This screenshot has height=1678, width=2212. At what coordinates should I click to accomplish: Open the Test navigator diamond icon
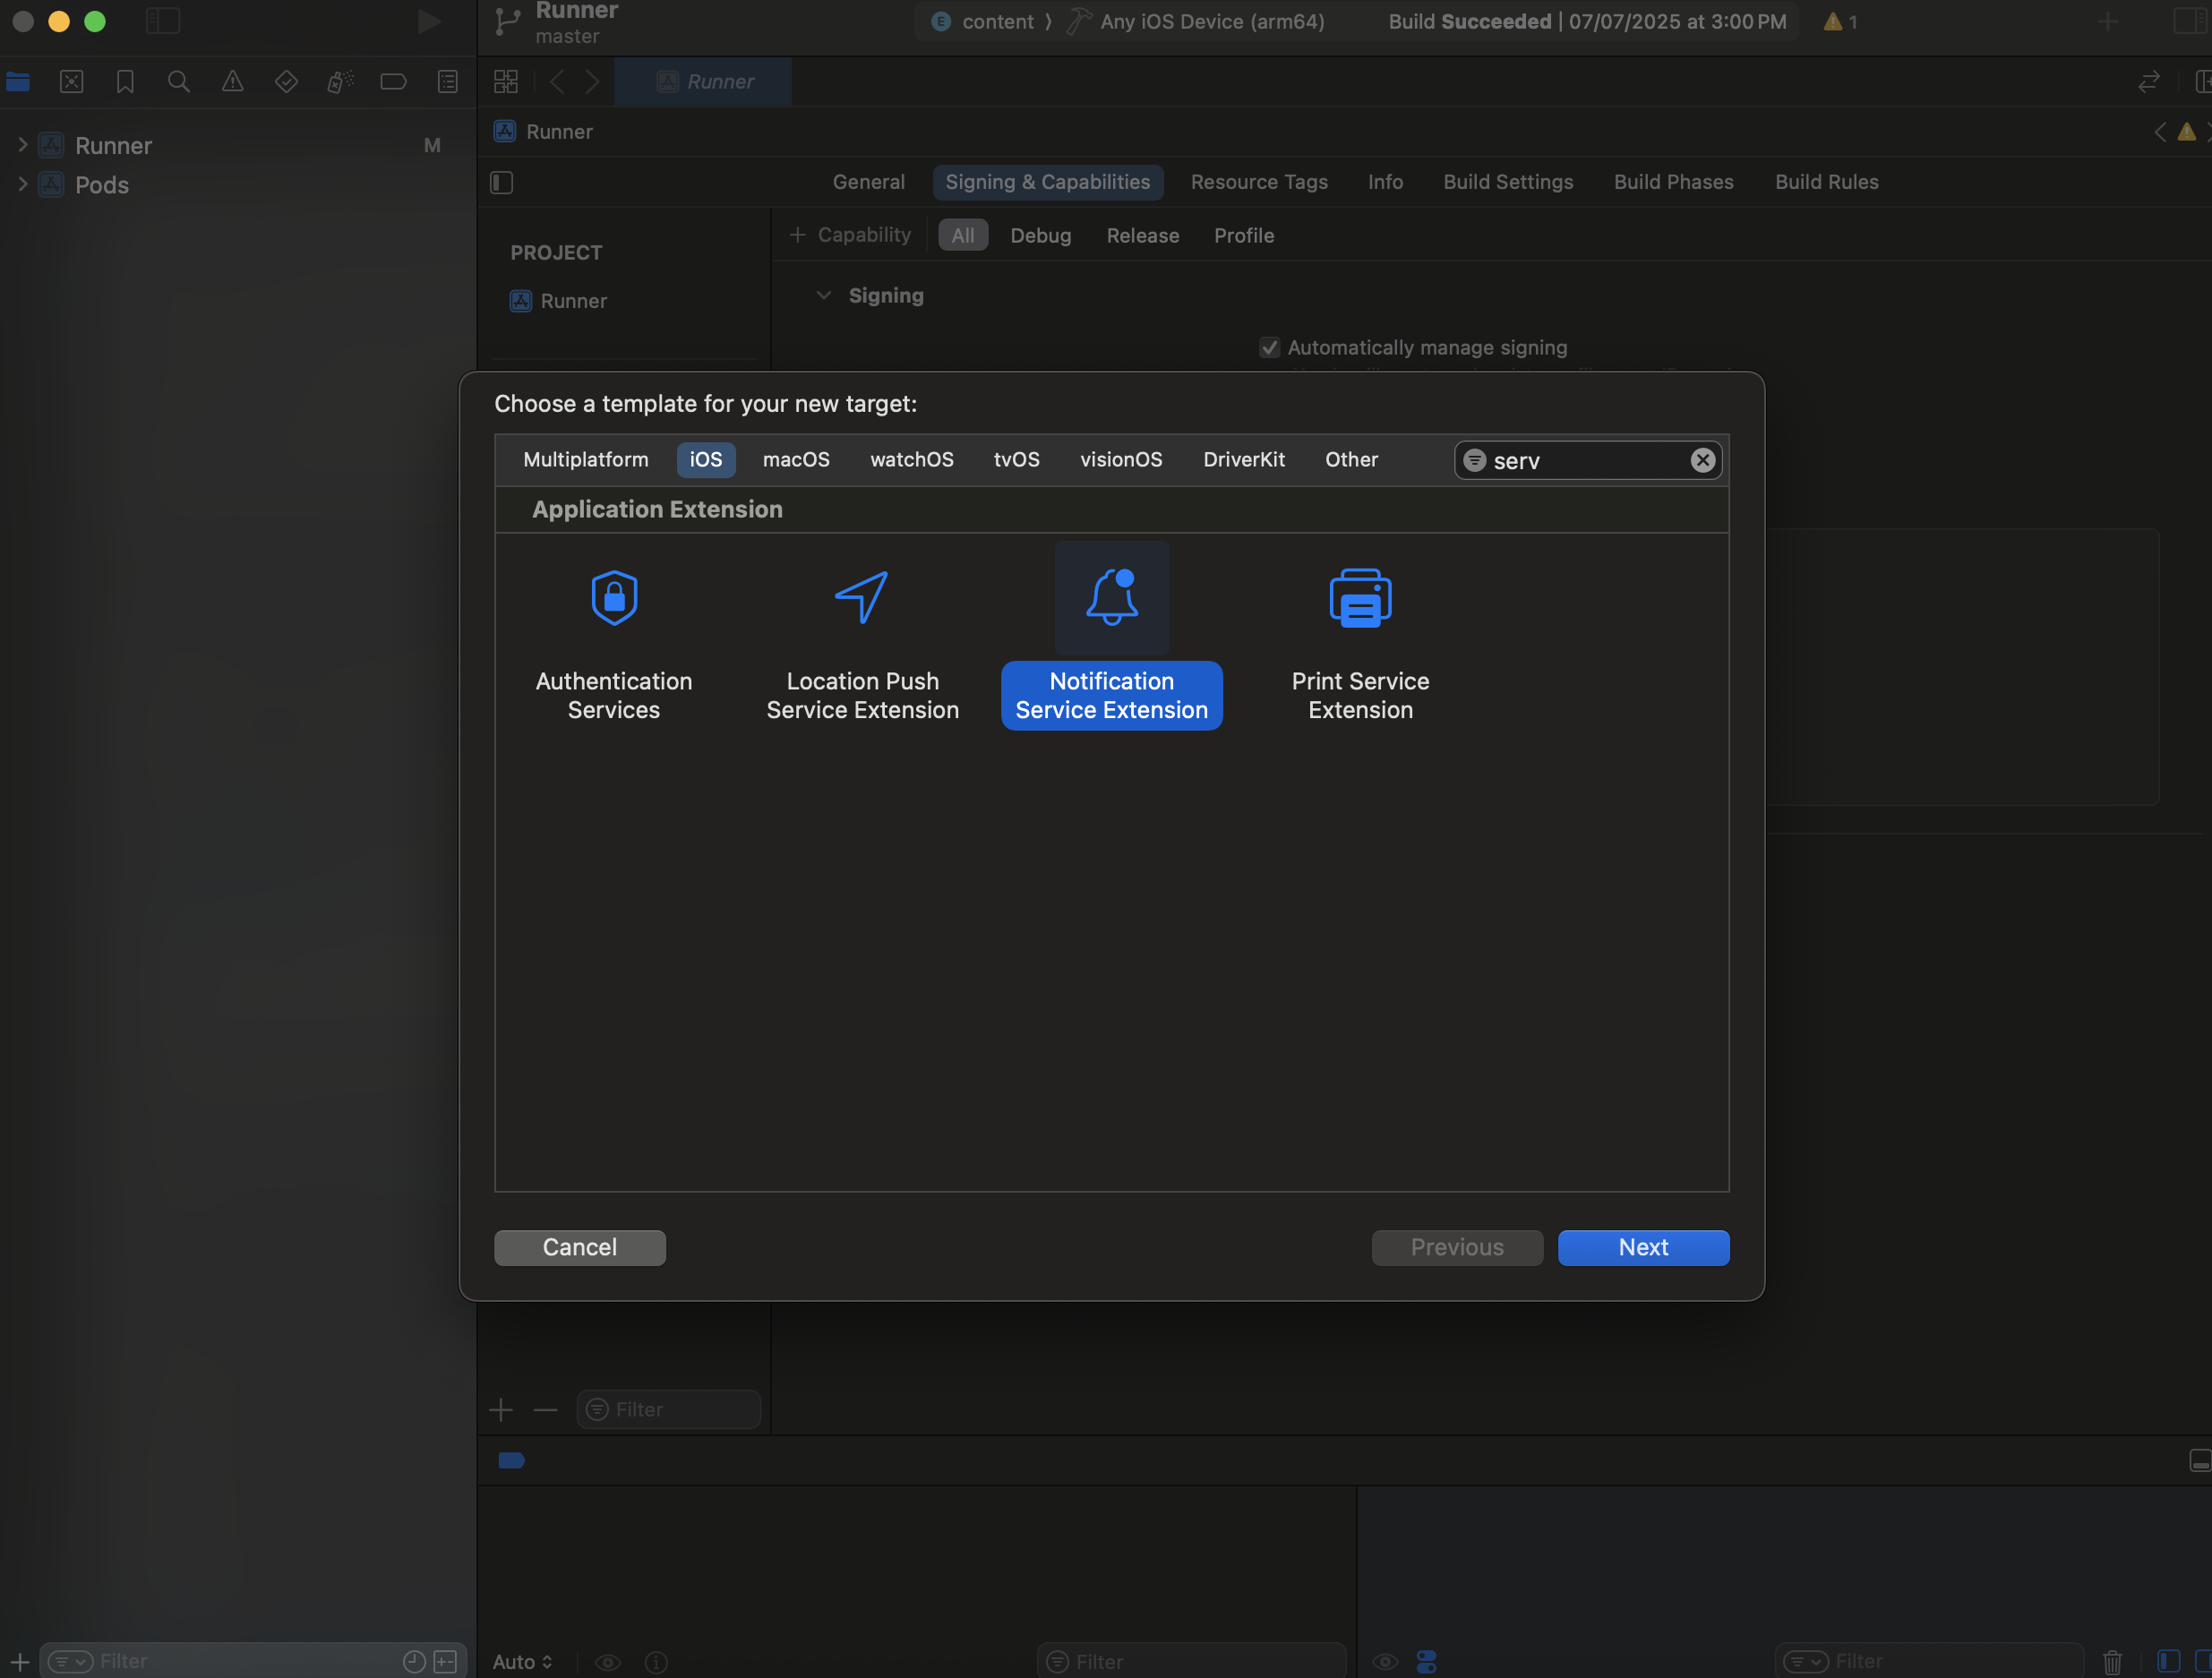pos(286,82)
